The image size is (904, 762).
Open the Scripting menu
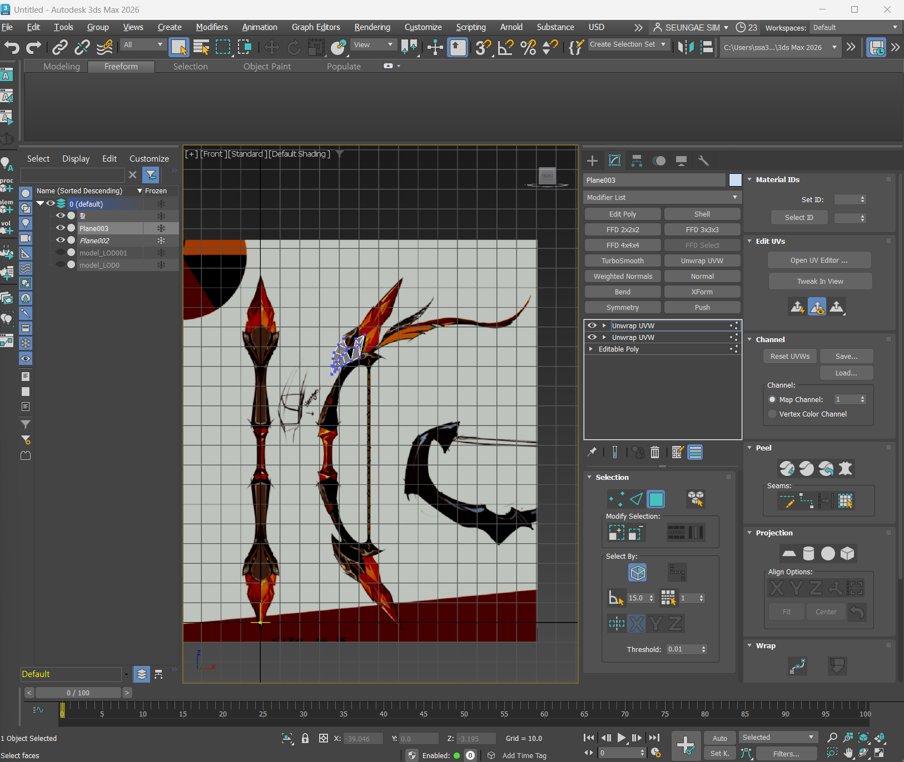[x=471, y=27]
